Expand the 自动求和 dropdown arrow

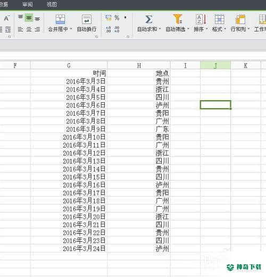click(x=160, y=29)
